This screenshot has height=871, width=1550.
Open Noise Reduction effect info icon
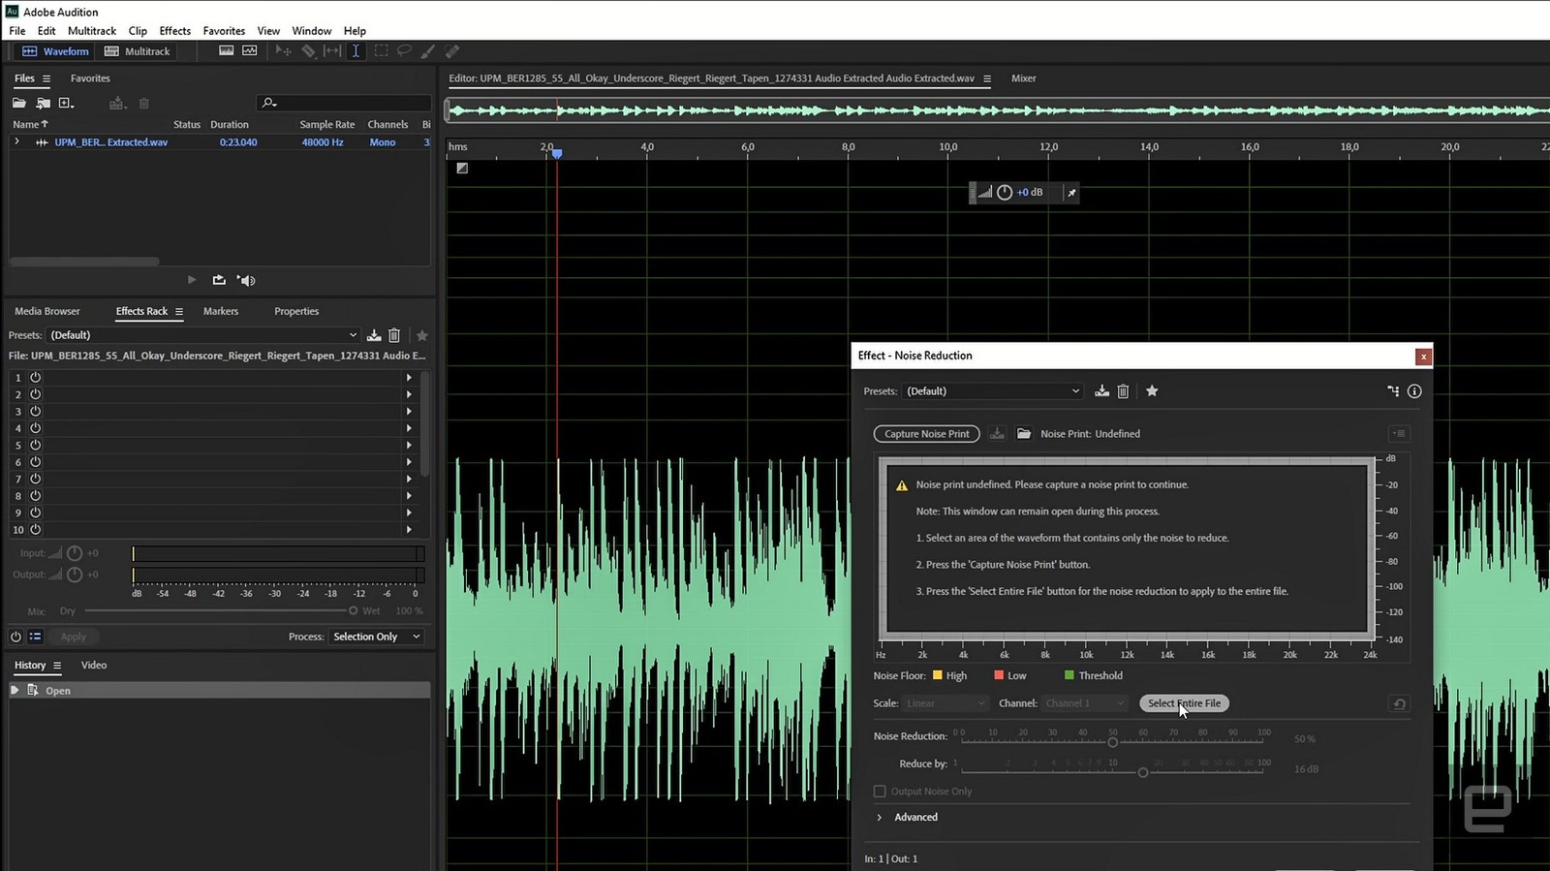click(x=1414, y=391)
